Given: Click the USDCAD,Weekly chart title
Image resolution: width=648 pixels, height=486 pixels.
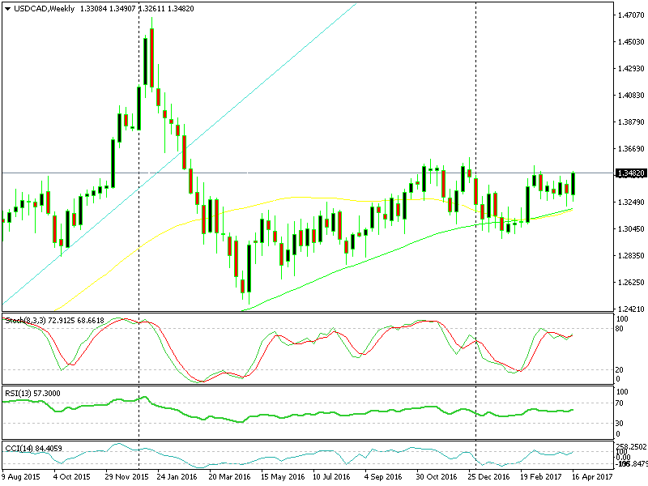Looking at the screenshot, I should 45,9.
